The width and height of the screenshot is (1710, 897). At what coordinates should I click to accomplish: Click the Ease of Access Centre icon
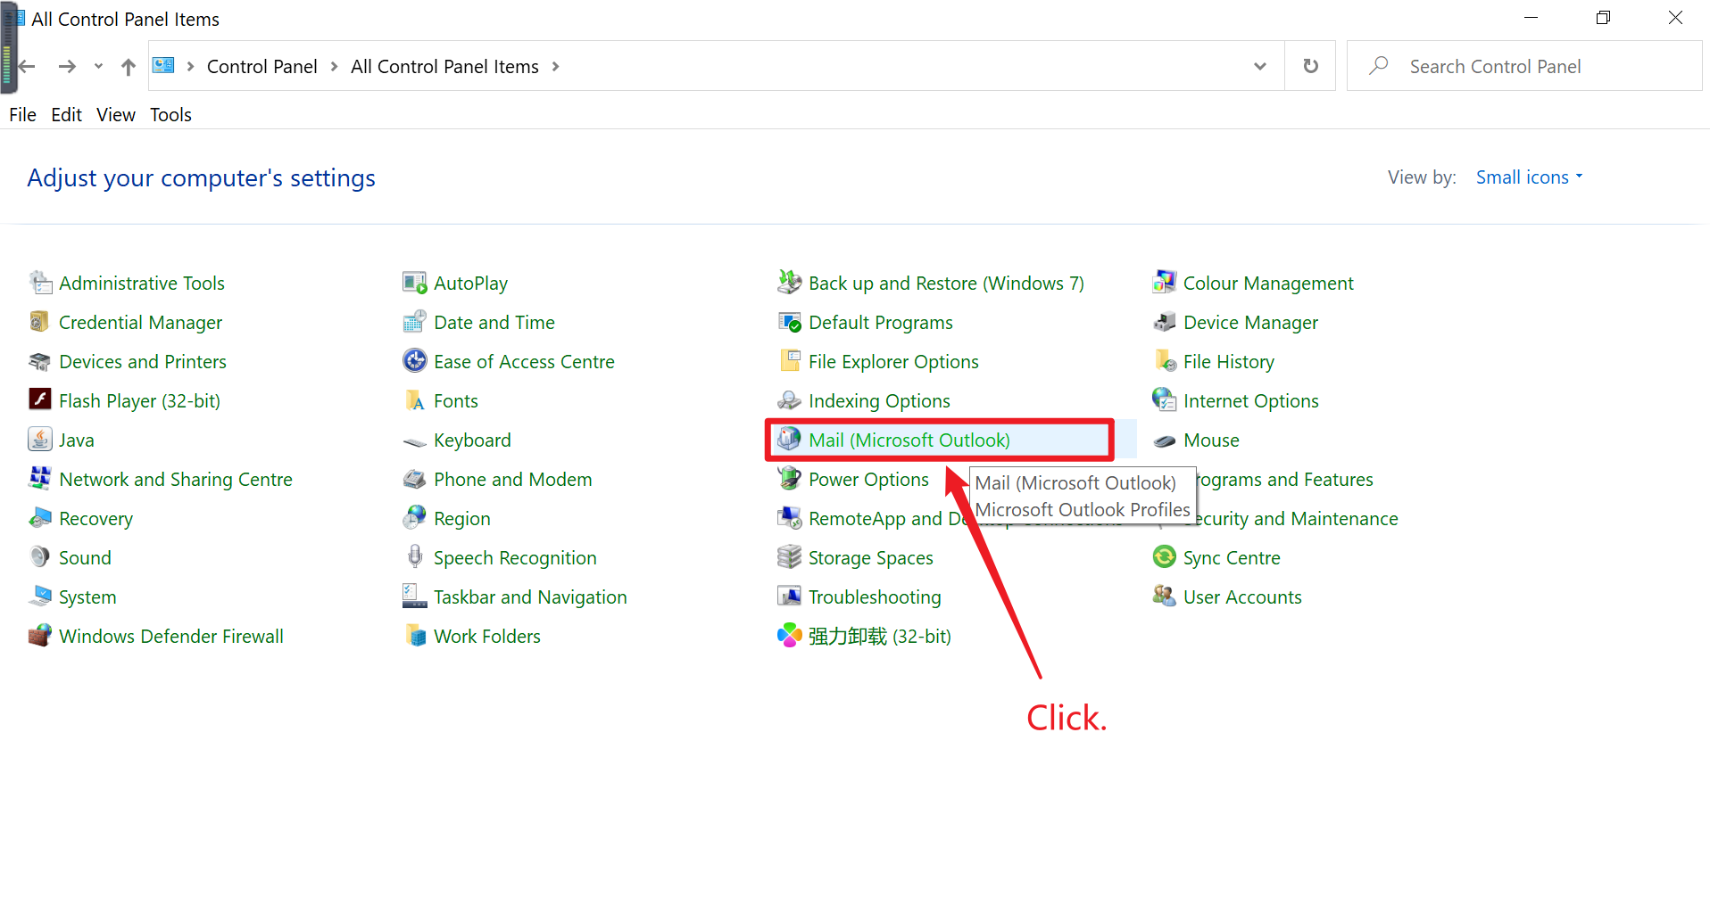point(415,361)
